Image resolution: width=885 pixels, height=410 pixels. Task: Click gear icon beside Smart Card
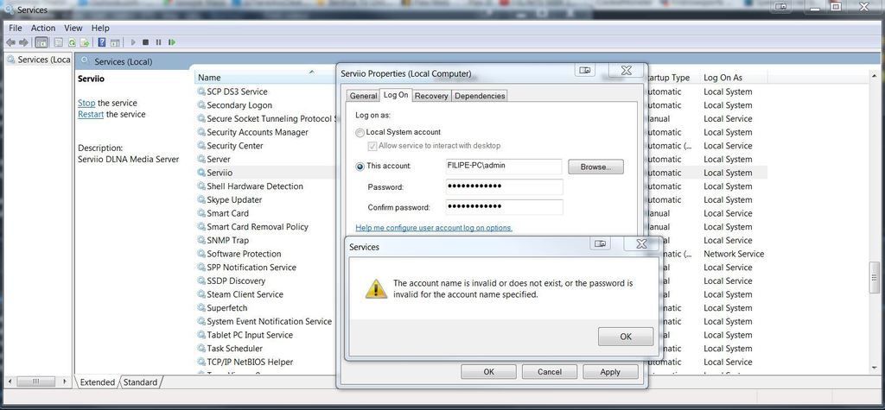click(201, 213)
